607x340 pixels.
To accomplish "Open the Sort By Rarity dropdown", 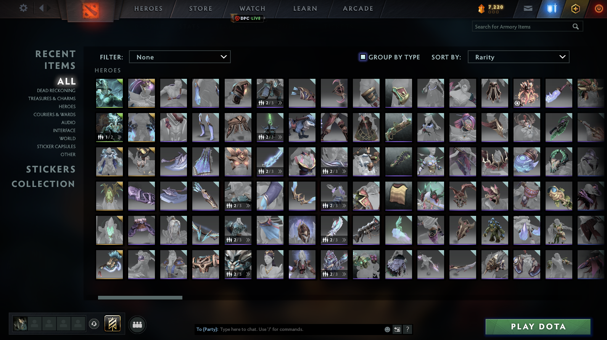I will point(518,57).
